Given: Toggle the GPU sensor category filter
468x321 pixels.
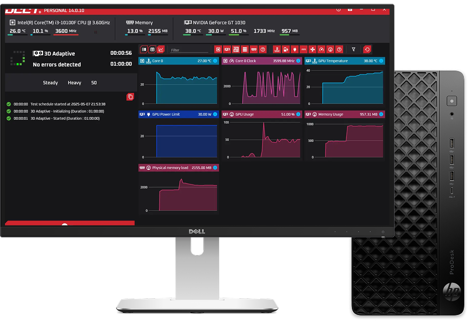Looking at the screenshot, I should click(x=227, y=49).
